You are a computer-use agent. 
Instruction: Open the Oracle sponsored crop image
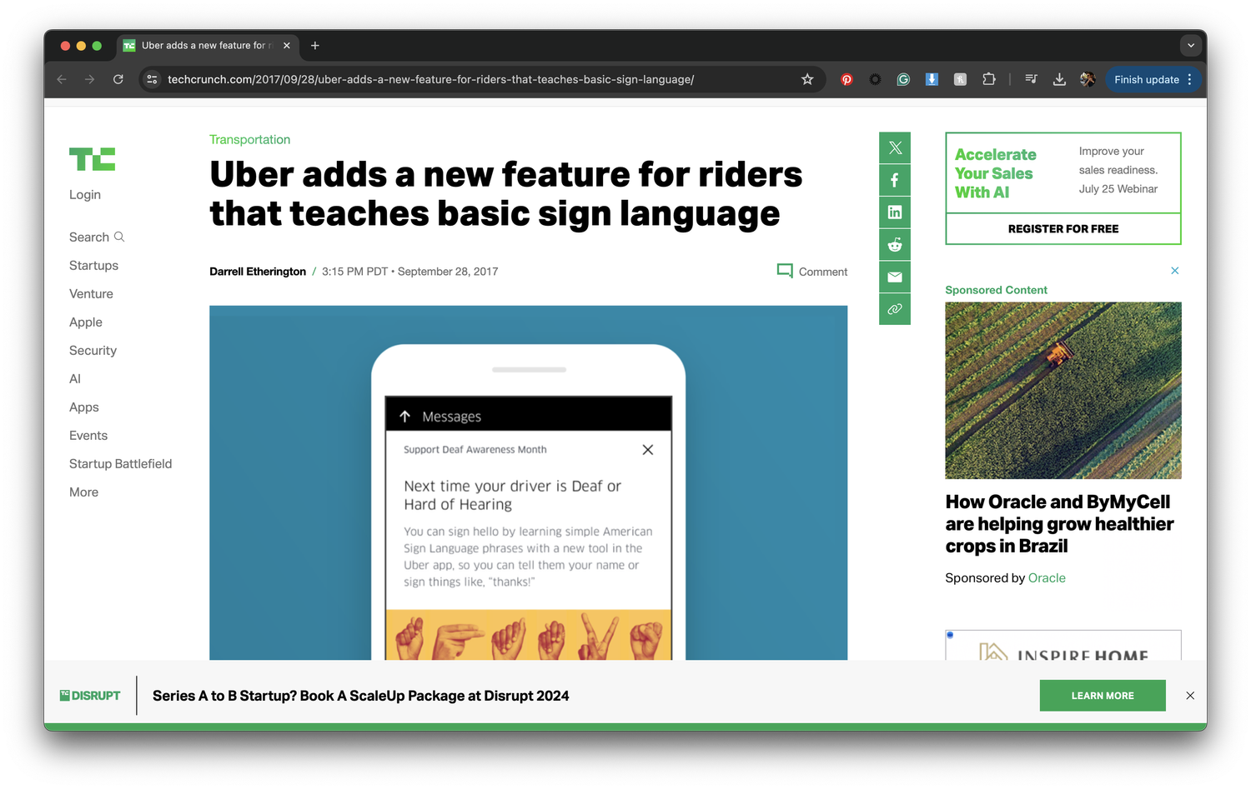point(1063,390)
